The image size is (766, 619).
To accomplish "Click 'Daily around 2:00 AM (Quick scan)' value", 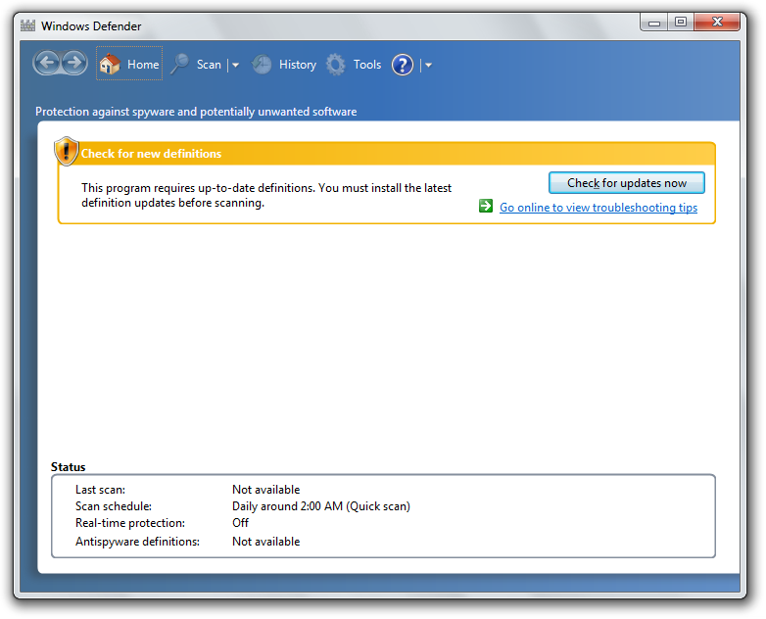I will (321, 506).
